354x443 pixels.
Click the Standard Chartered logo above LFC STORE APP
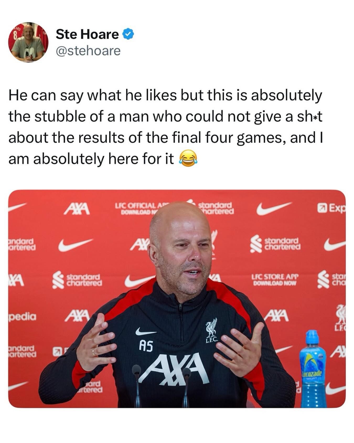pos(275,244)
